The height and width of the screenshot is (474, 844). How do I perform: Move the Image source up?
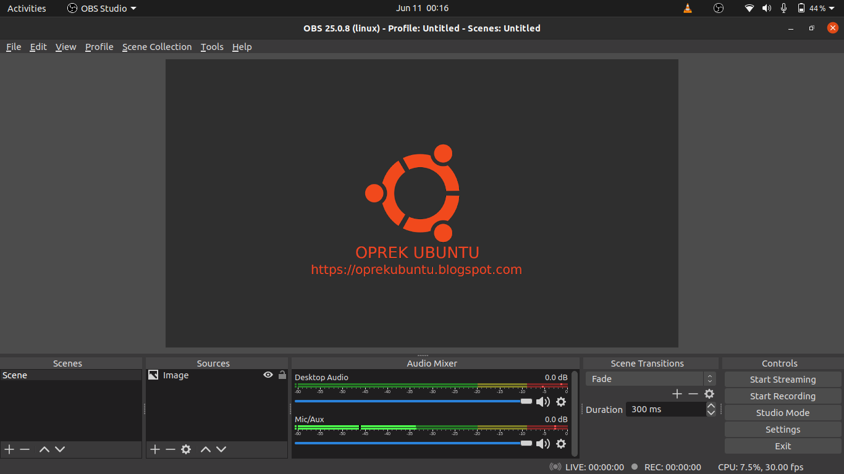[206, 449]
